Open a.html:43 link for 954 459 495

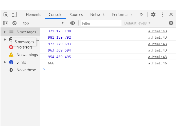coord(157,57)
